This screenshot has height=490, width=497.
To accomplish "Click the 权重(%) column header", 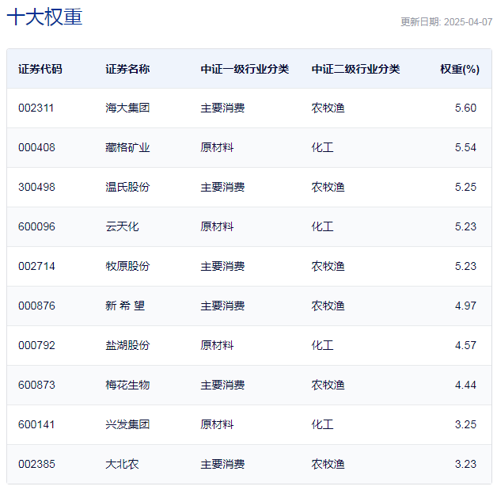I will 459,69.
